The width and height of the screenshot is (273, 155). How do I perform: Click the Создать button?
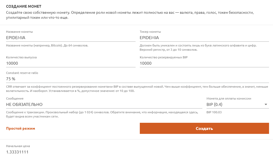(204, 128)
